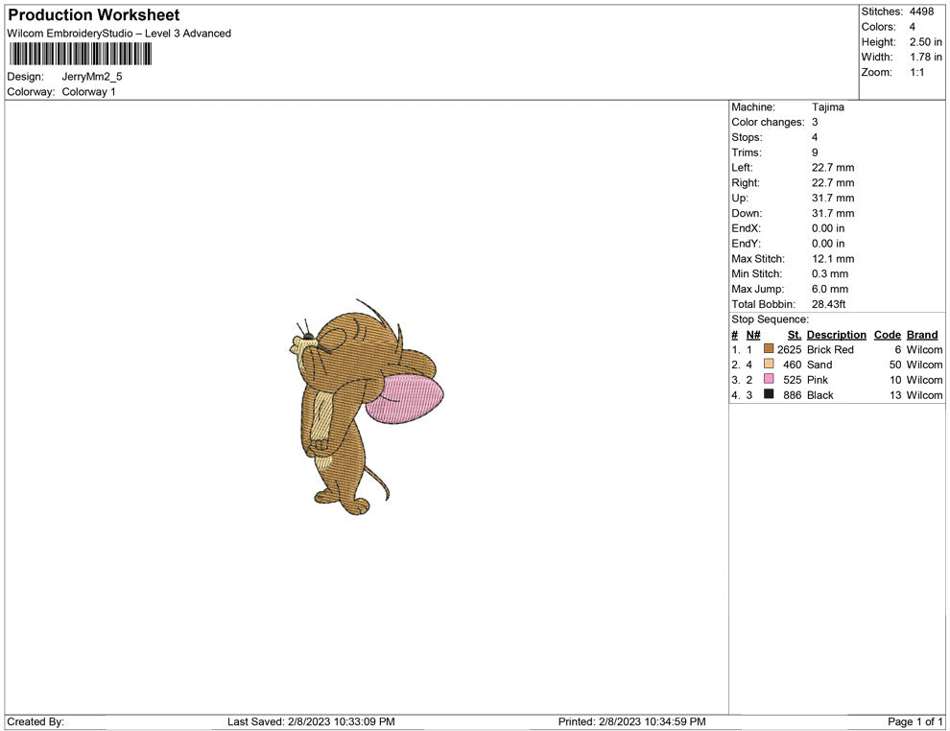This screenshot has width=950, height=731.
Task: Click the 'Colorway 1' value
Action: coord(88,92)
